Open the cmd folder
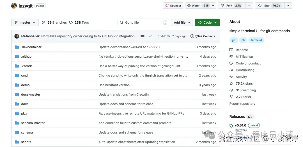The width and height of the screenshot is (303, 147). coord(24,76)
